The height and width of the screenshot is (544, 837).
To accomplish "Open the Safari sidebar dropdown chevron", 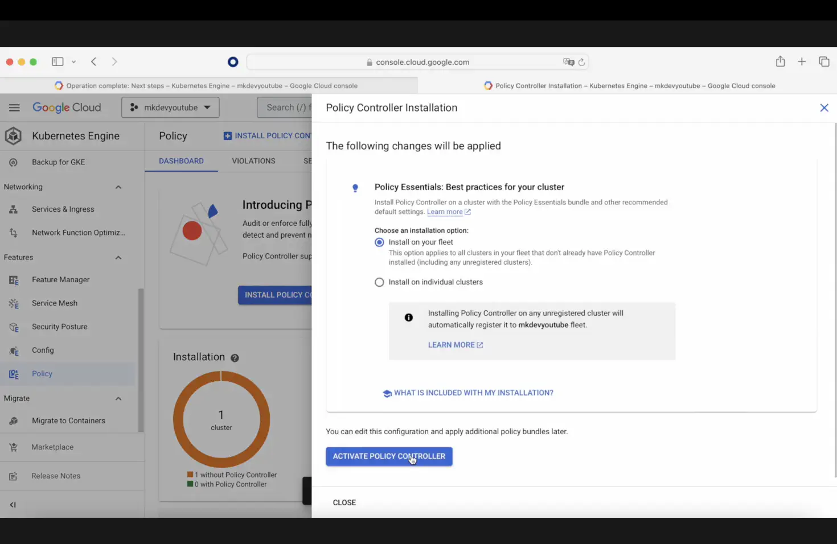I will pos(73,61).
